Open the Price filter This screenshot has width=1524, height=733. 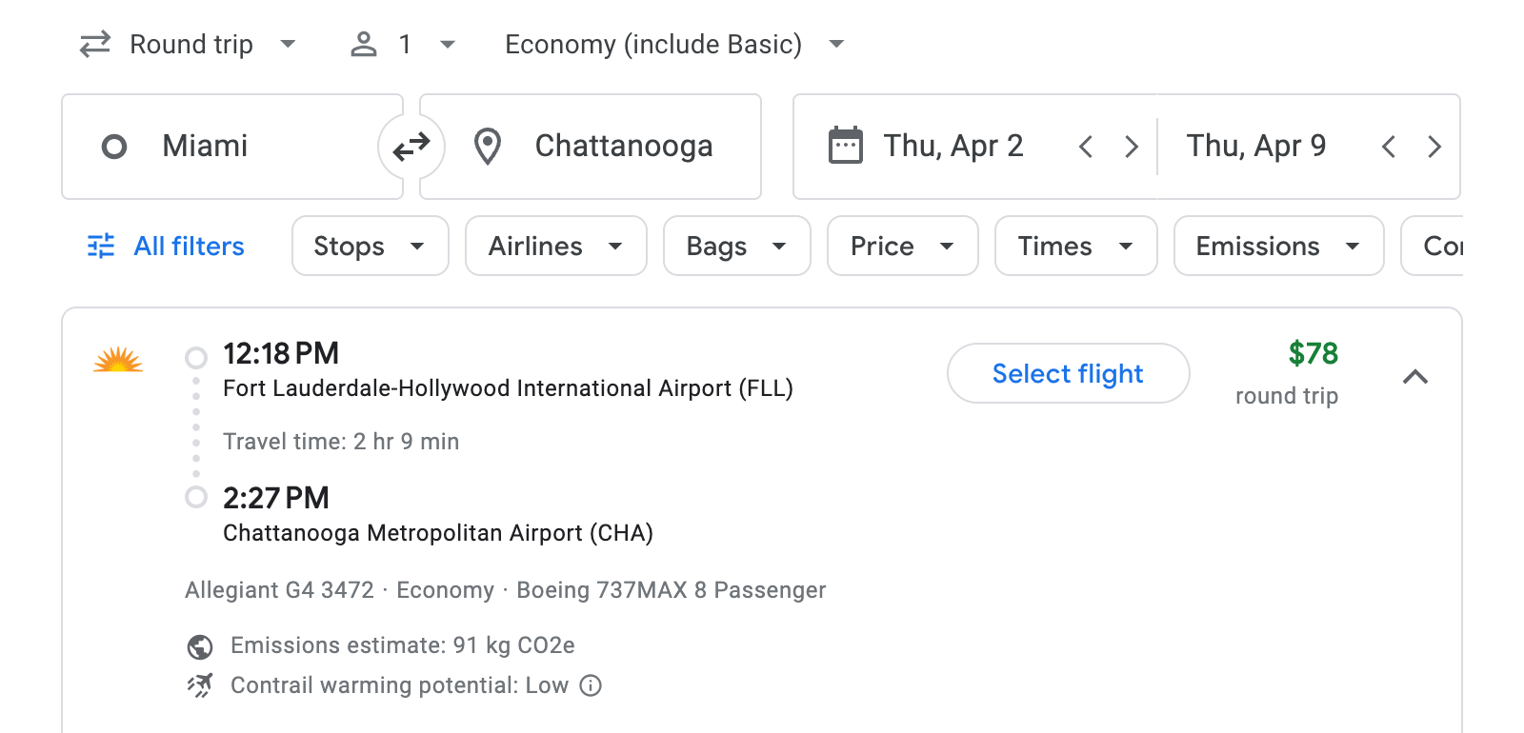coord(901,246)
